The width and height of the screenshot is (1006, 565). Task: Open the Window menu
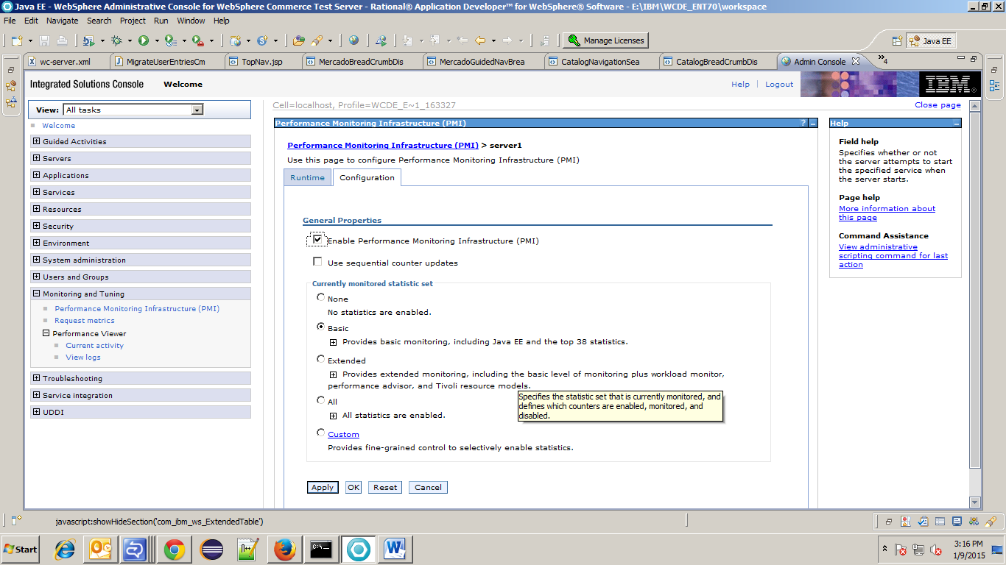click(x=191, y=21)
